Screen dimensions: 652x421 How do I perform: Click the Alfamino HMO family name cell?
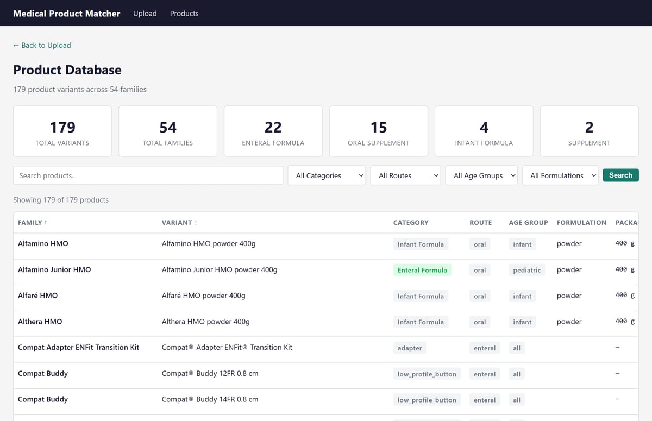pyautogui.click(x=43, y=244)
